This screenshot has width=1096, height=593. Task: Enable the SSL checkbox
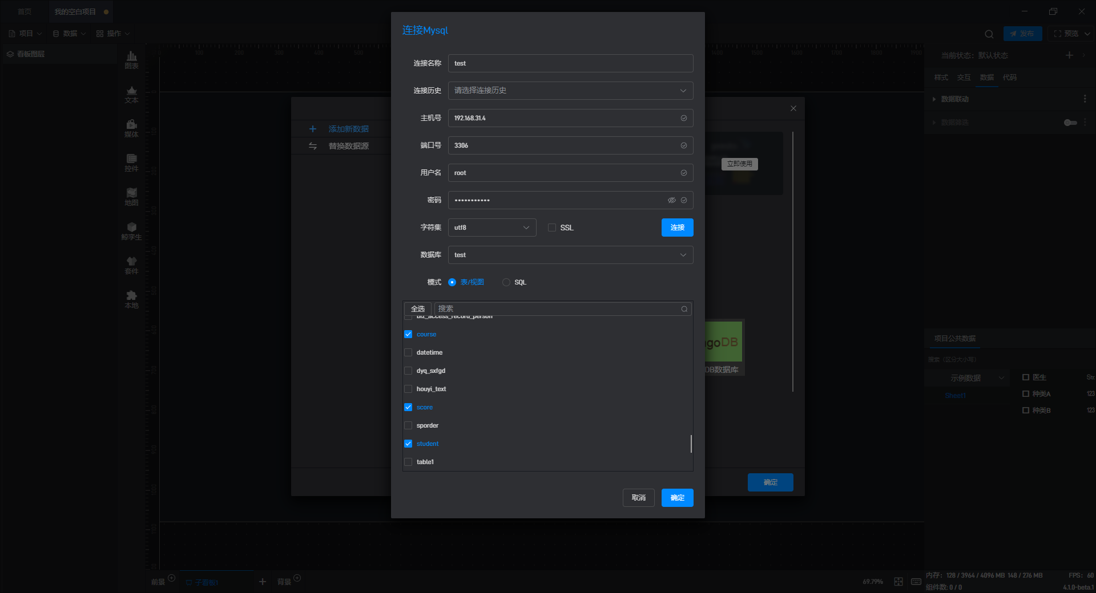pyautogui.click(x=552, y=228)
